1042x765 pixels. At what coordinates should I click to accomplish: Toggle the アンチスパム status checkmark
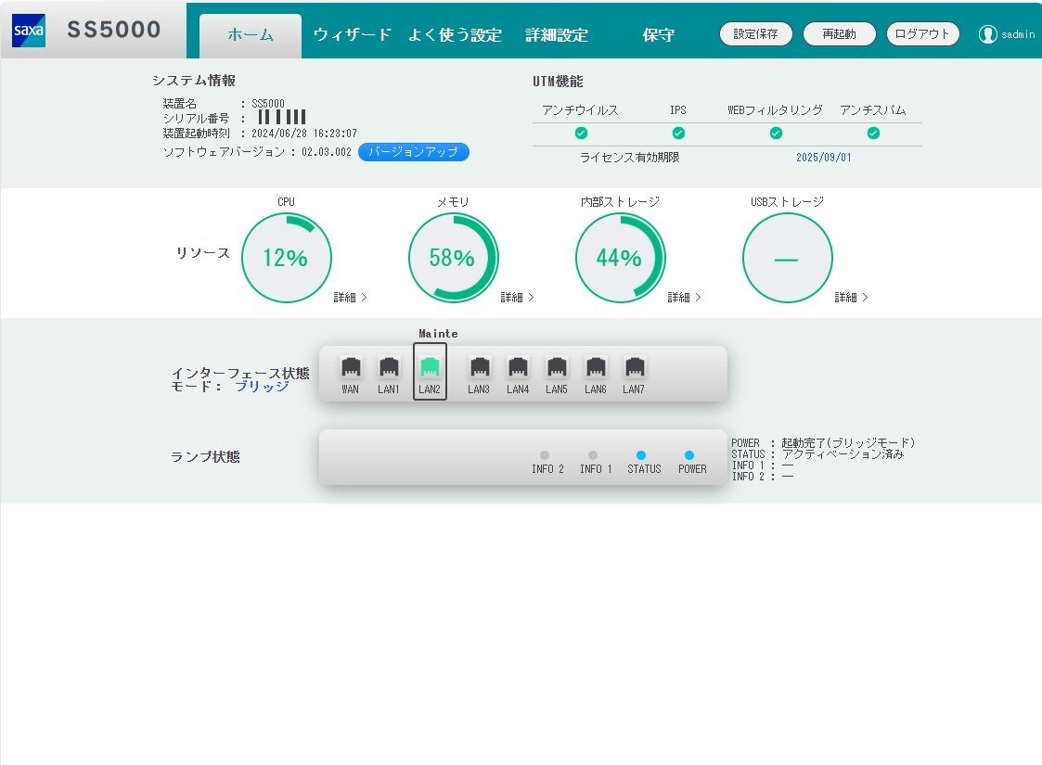point(872,133)
